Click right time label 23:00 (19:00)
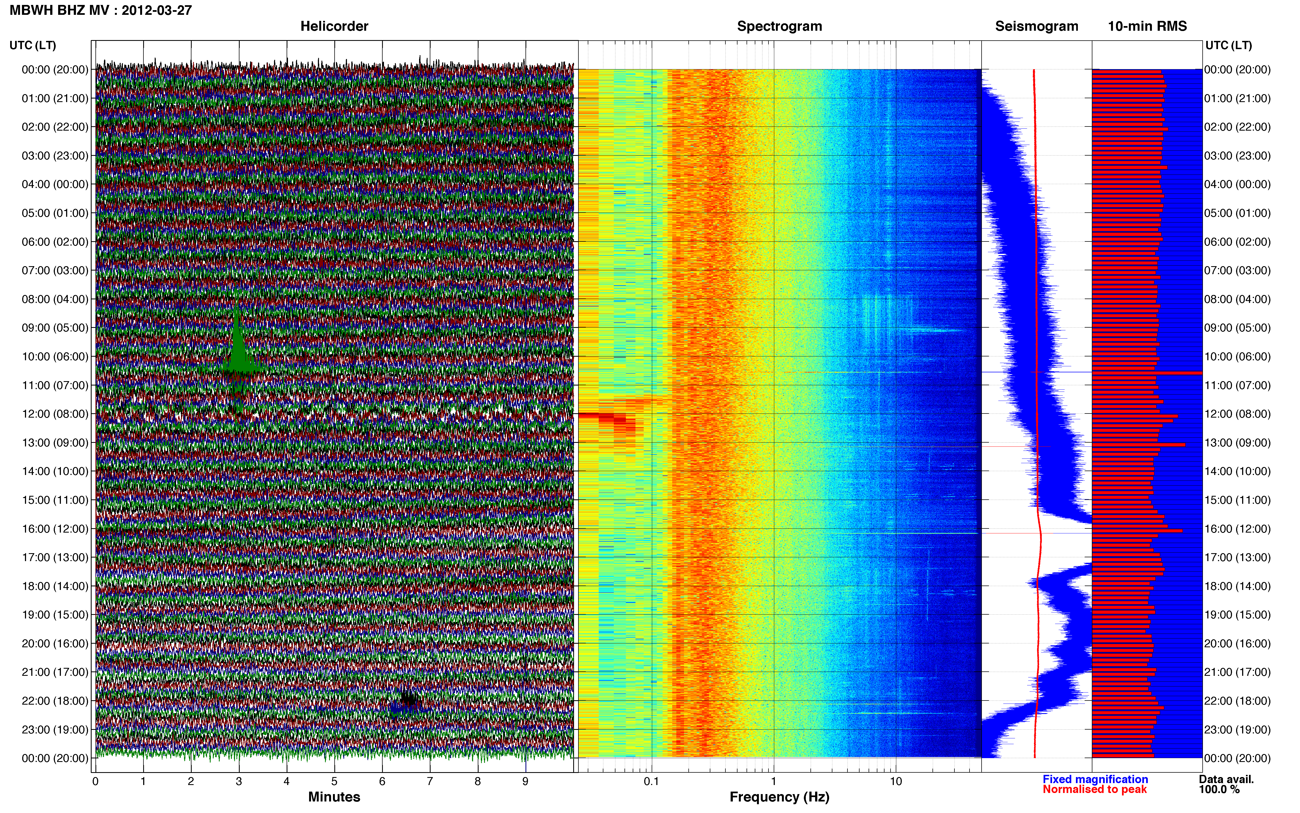 [1237, 730]
